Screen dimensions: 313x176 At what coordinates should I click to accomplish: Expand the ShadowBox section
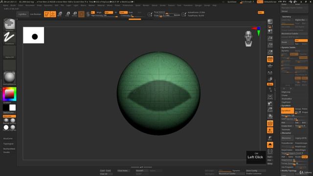click(287, 99)
